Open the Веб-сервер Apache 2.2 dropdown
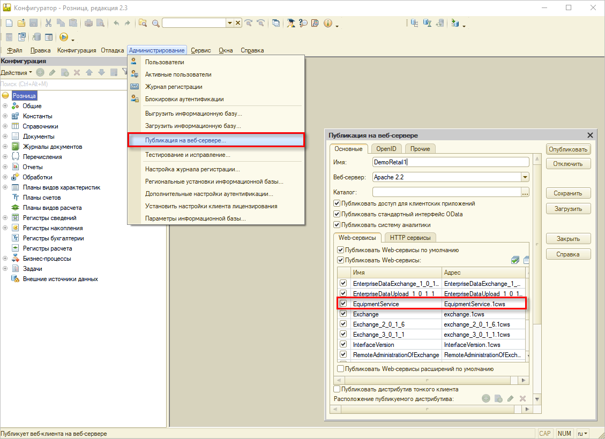 pos(525,177)
